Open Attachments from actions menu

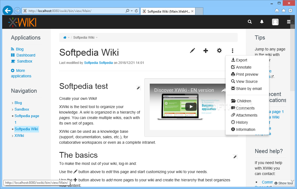244,115
